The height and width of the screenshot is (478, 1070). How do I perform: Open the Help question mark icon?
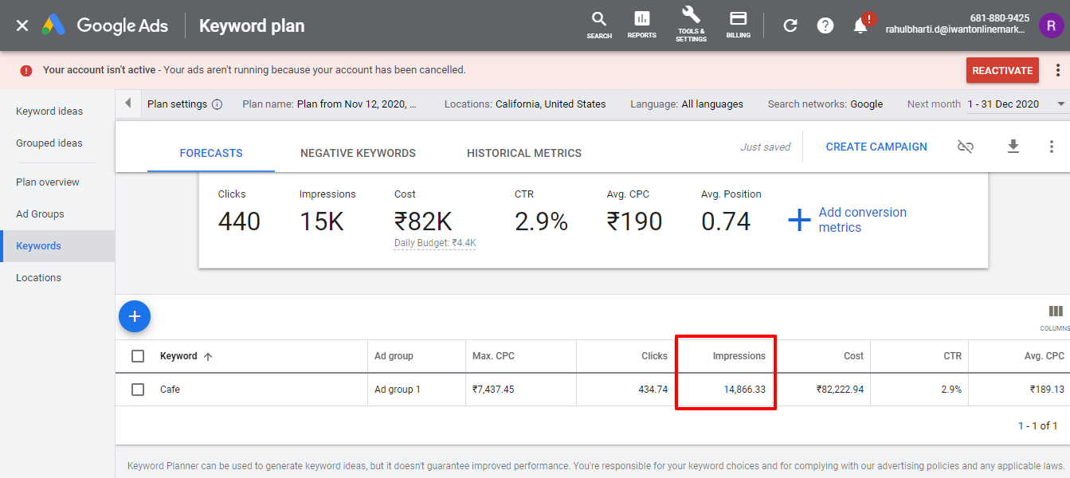(825, 25)
